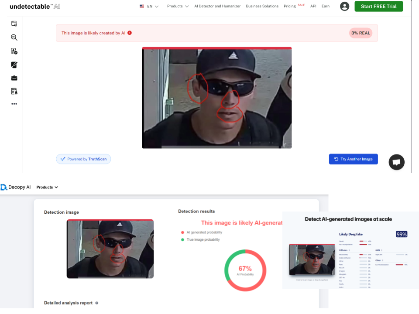Viewport: 419px width, 314px height.
Task: Click the briefcase icon in the sidebar
Action: 14,78
